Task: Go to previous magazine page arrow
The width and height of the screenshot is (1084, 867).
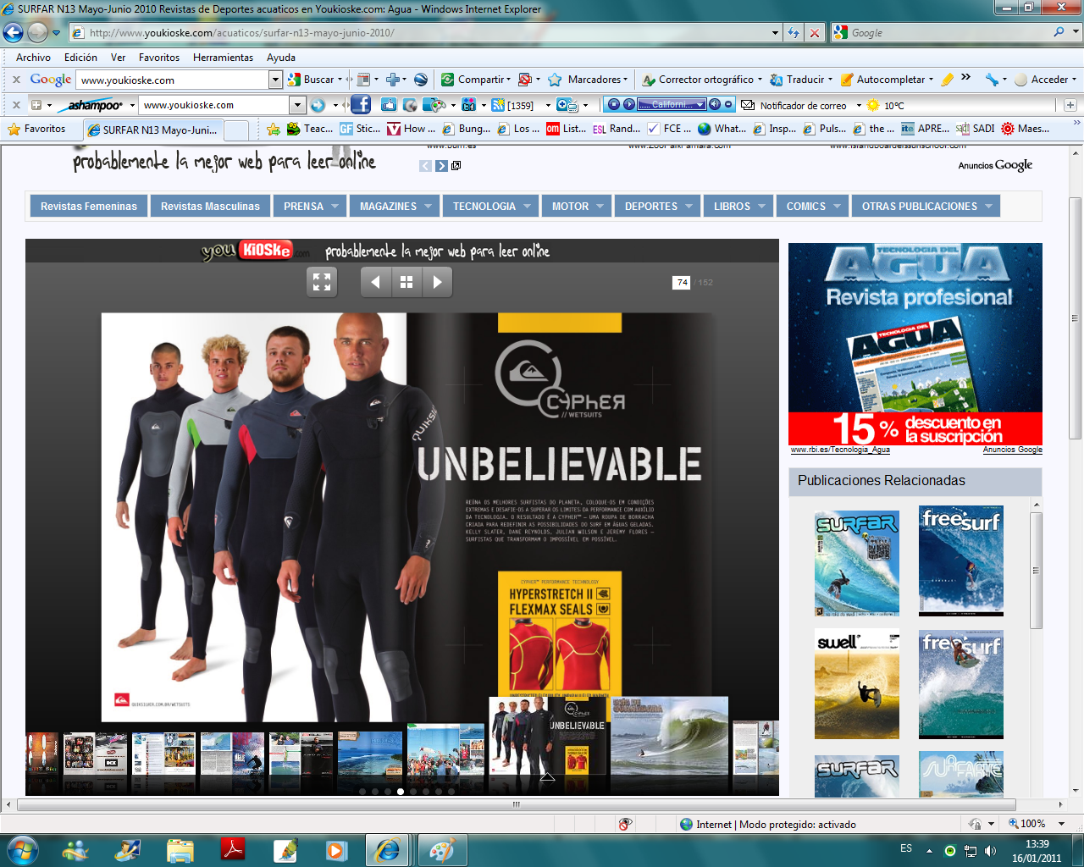Action: [x=375, y=282]
